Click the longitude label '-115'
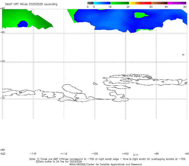 [33, 153]
